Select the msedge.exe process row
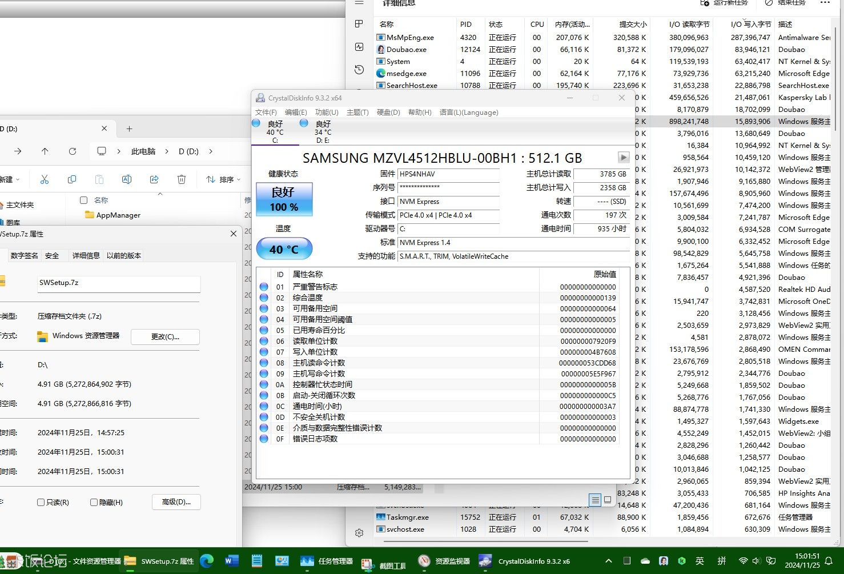Viewport: 844px width, 574px height. click(x=603, y=73)
